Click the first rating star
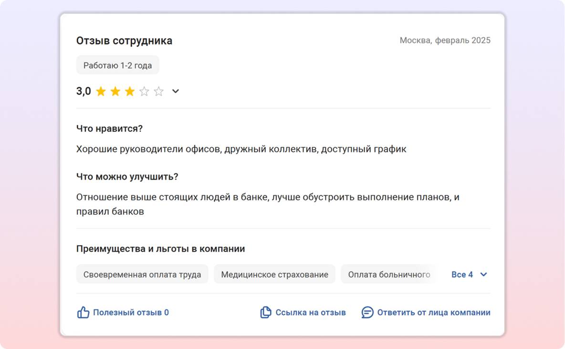 pyautogui.click(x=101, y=91)
